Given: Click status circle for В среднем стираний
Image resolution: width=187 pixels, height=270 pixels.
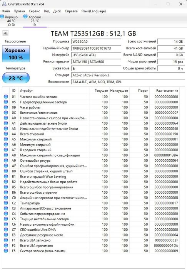Looking at the screenshot, I should pos(6,150).
